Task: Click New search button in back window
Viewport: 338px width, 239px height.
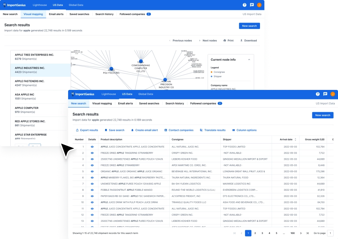Action: (249, 26)
